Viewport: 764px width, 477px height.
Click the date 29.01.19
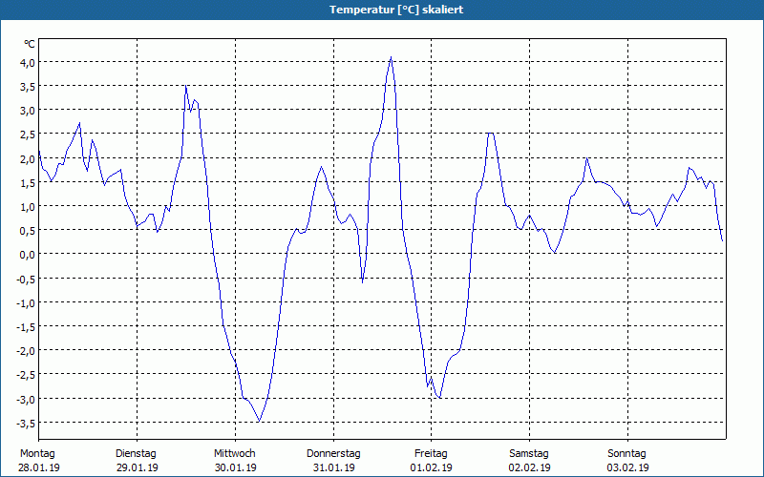[138, 467]
